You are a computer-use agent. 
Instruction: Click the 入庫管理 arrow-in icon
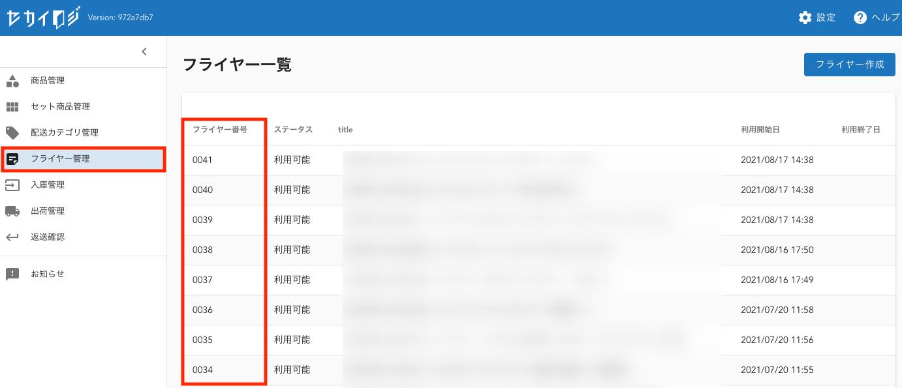tap(12, 185)
